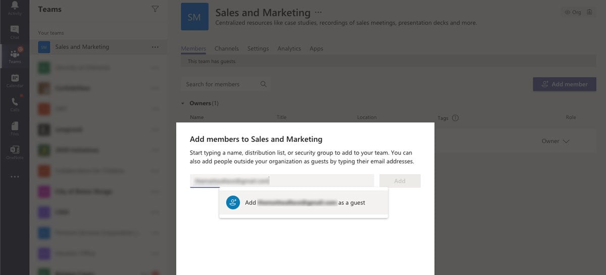Open Chat from the left rail
Screen dimensions: 606x275
coord(15,32)
